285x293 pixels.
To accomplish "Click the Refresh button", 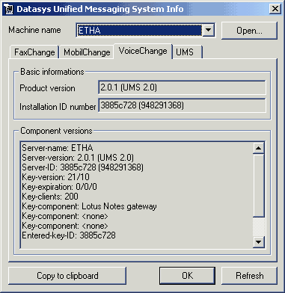I will pyautogui.click(x=249, y=276).
